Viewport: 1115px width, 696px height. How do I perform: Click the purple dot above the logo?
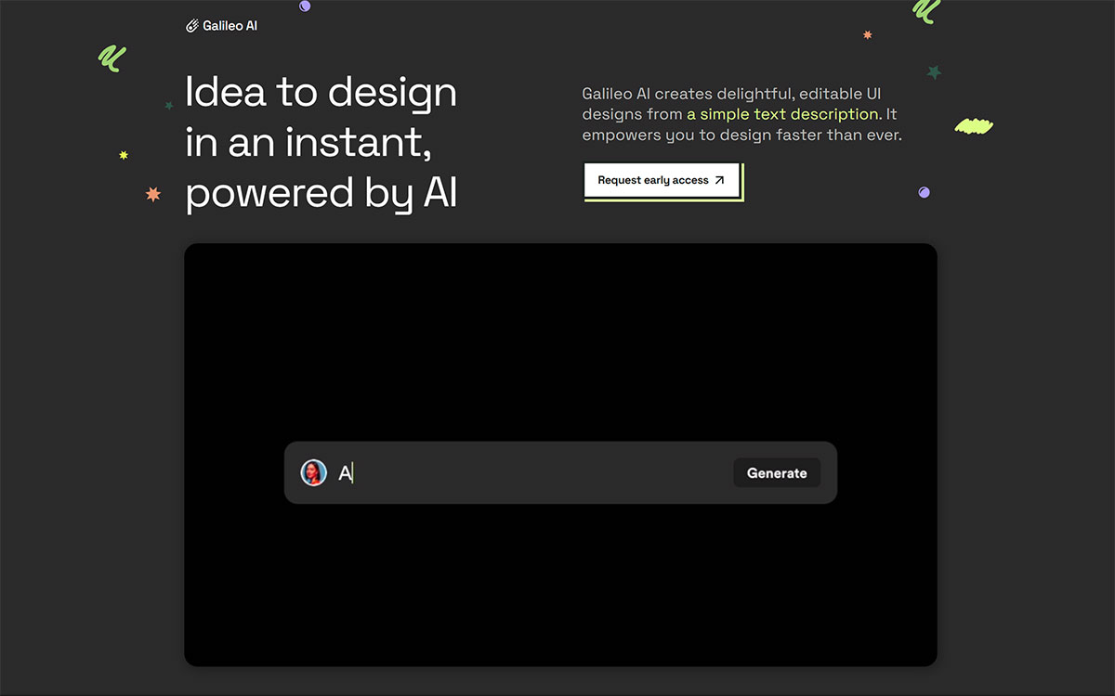[304, 6]
